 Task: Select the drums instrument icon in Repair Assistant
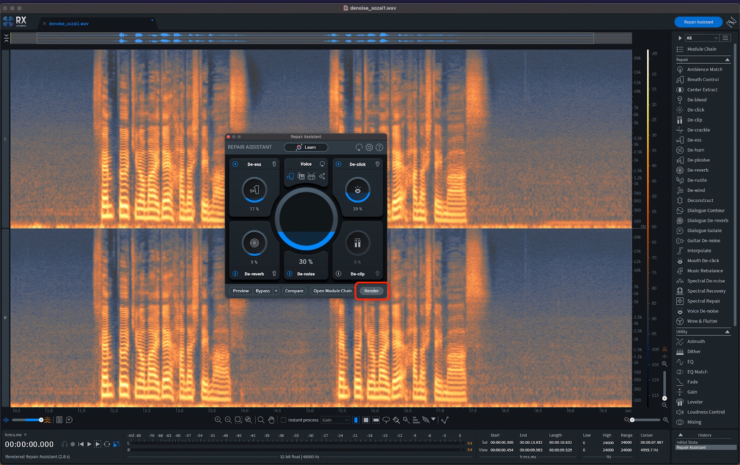coord(311,176)
